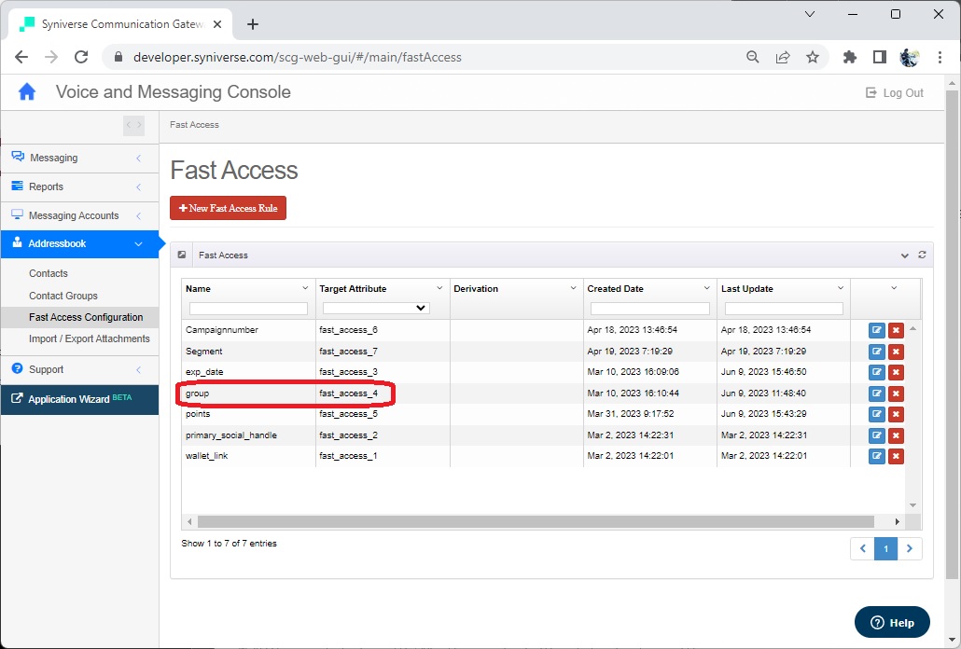Edit the points rule
Viewport: 961px width, 649px height.
pyautogui.click(x=876, y=414)
